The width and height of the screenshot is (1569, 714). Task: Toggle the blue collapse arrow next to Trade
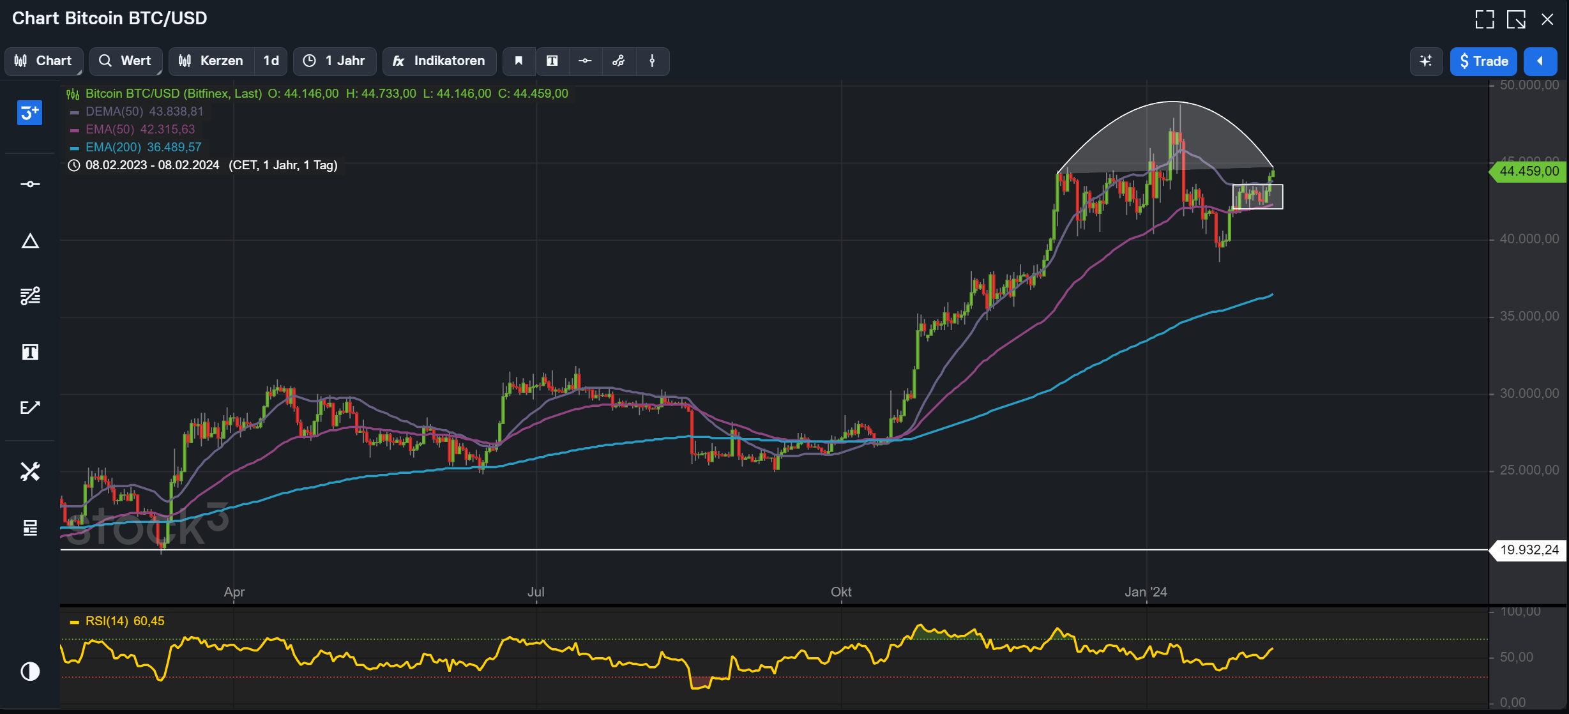tap(1540, 61)
